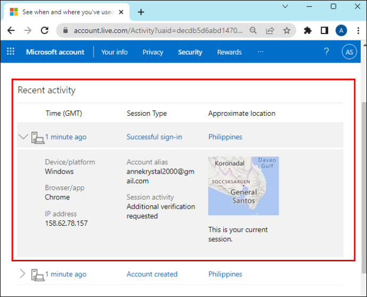Viewport: 367px width, 297px height.
Task: Open a new browser tab
Action: [x=141, y=12]
